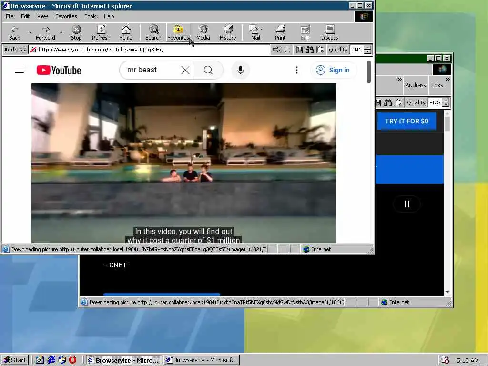
Task: Click the 'mr beast' search box
Action: pos(151,70)
